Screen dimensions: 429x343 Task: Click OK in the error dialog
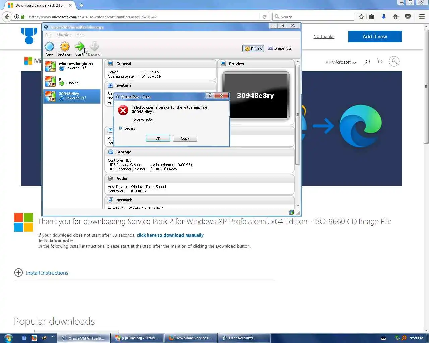coord(158,138)
